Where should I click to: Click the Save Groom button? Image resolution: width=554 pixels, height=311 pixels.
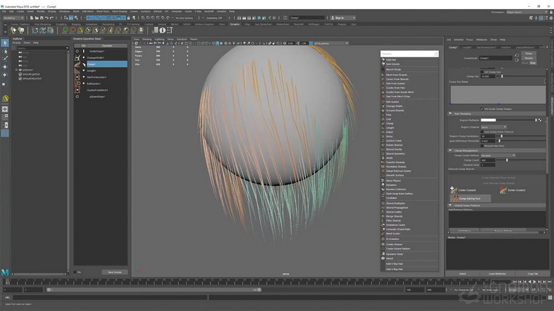(x=114, y=272)
